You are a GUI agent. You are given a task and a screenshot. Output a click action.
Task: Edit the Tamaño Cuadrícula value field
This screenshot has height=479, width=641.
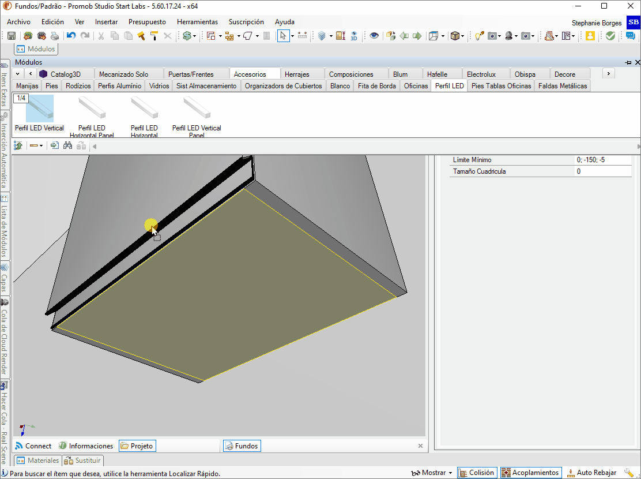point(603,171)
